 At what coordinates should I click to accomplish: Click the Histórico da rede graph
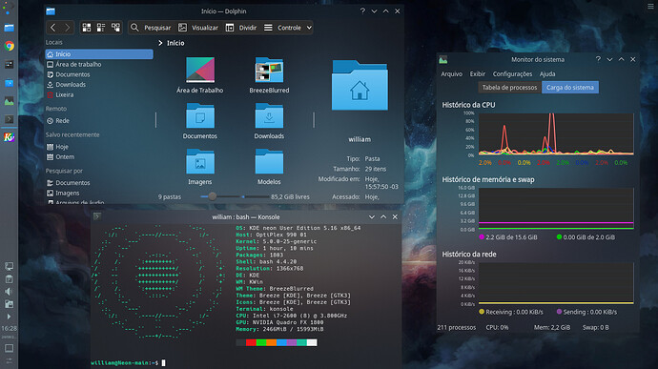pos(556,283)
